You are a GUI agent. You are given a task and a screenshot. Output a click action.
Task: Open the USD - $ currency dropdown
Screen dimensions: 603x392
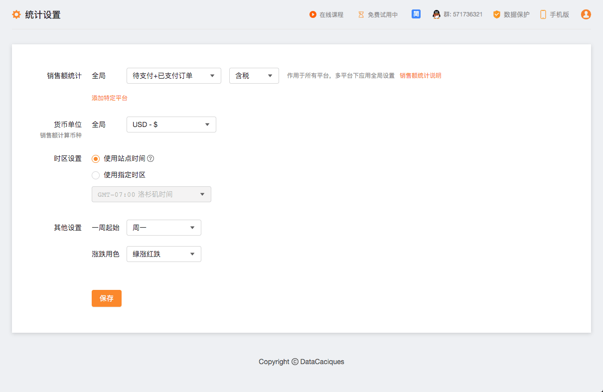(171, 125)
